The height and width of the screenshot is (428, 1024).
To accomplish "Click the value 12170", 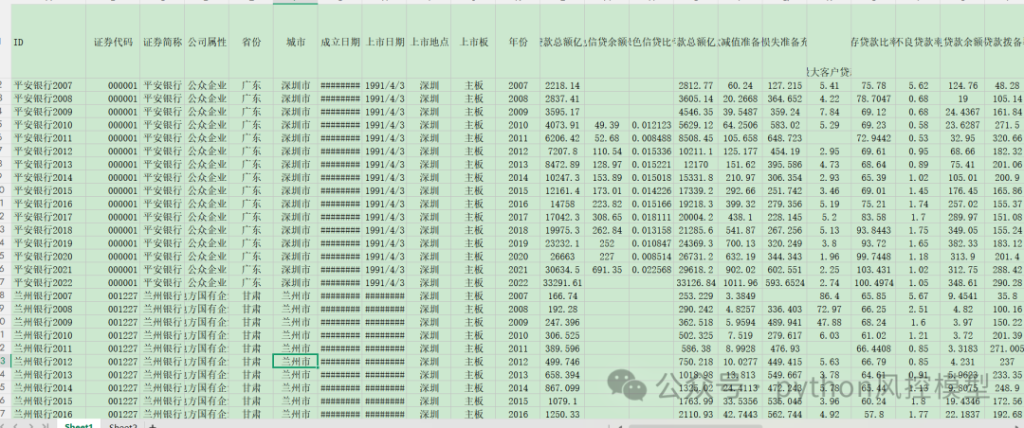I will pos(696,165).
